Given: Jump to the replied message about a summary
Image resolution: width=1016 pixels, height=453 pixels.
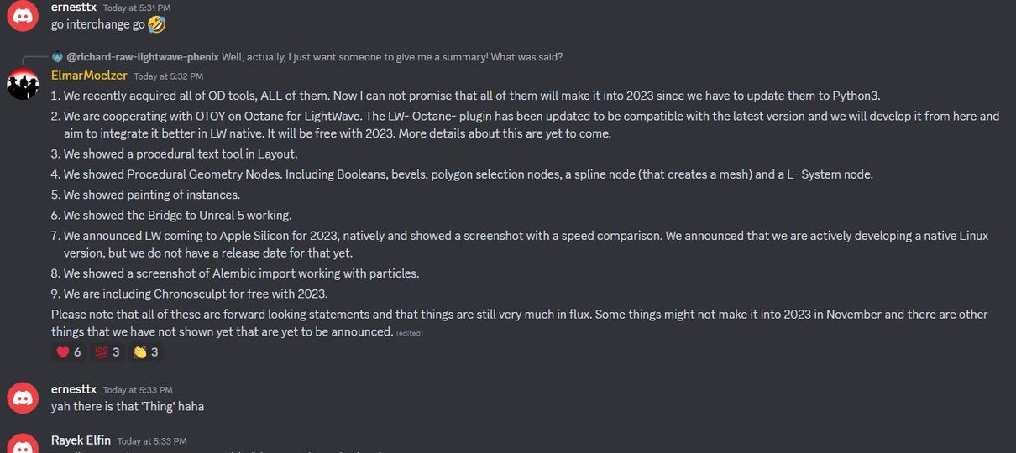Looking at the screenshot, I should tap(392, 57).
